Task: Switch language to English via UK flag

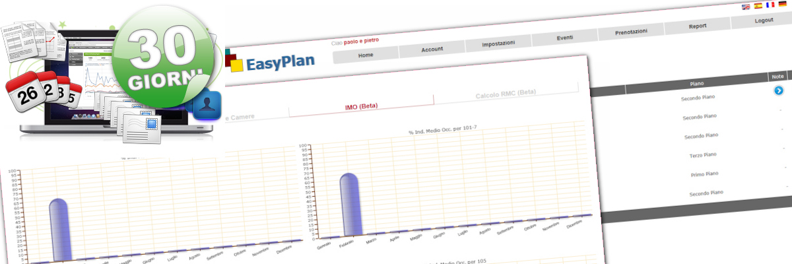Action: click(x=746, y=6)
